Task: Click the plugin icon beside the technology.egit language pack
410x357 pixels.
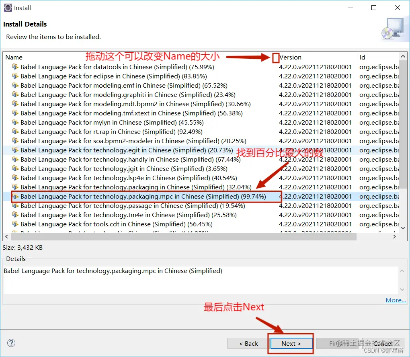Action: [x=15, y=150]
